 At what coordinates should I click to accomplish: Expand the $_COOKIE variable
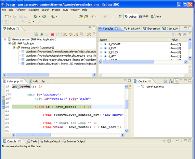[101, 44]
